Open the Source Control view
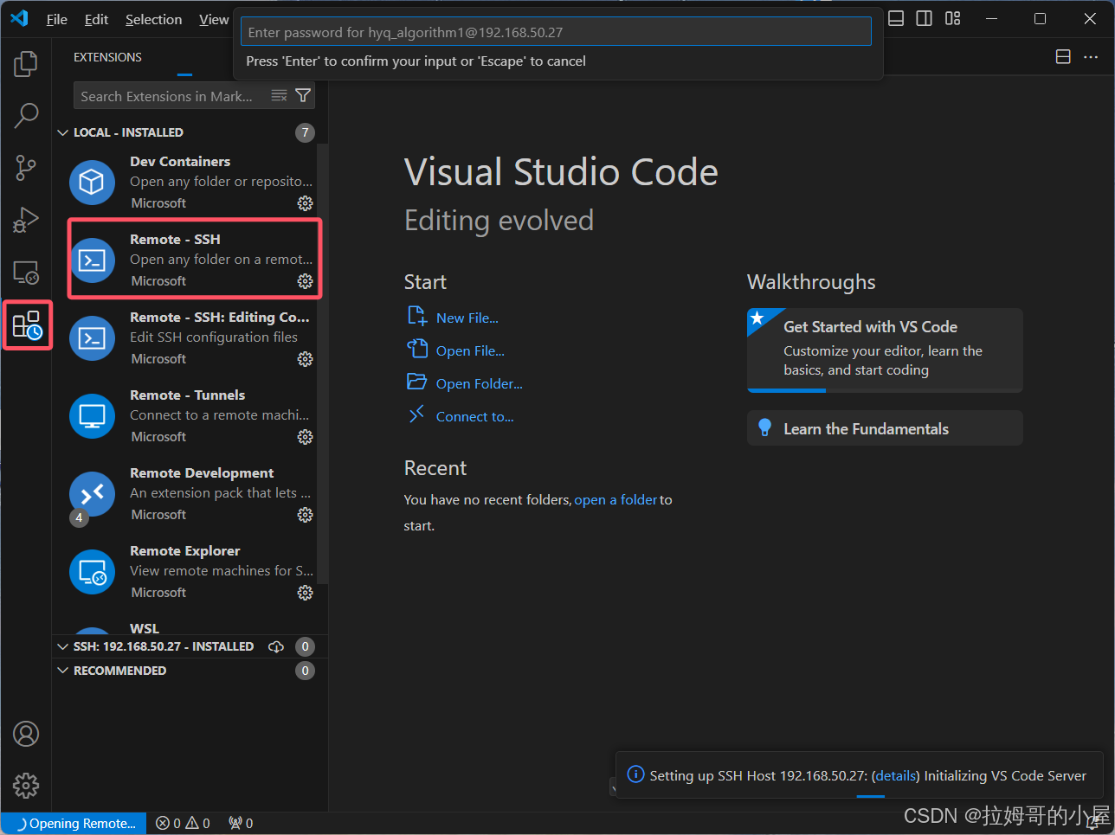This screenshot has height=835, width=1115. pyautogui.click(x=26, y=168)
